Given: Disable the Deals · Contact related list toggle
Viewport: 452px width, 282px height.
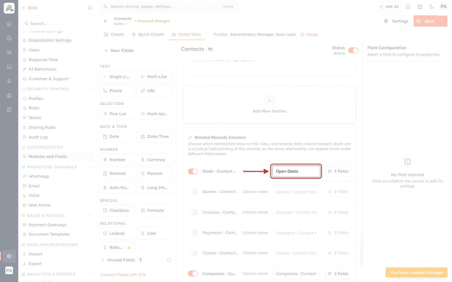Looking at the screenshot, I should [193, 171].
